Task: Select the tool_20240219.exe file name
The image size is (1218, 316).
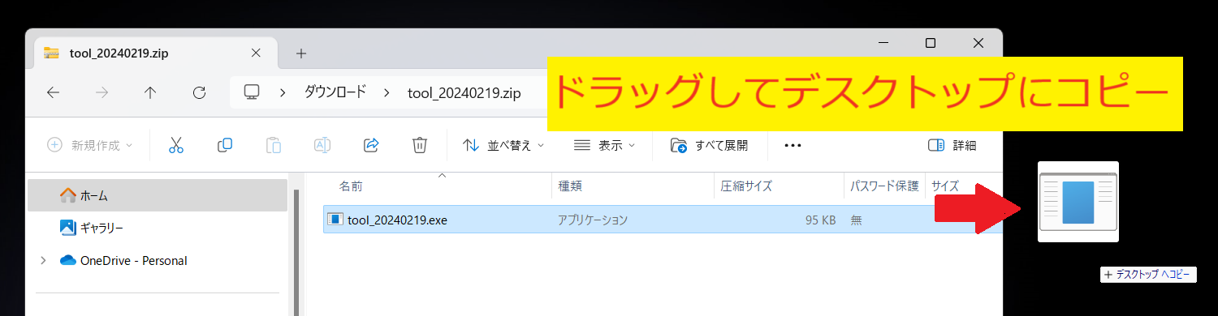Action: pyautogui.click(x=397, y=220)
